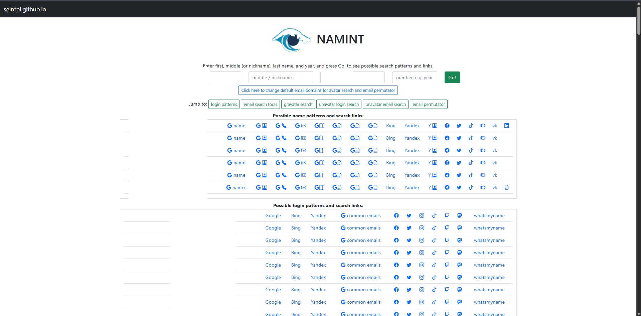Image resolution: width=641 pixels, height=316 pixels.
Task: Jump to unavatar email search section
Action: [385, 104]
